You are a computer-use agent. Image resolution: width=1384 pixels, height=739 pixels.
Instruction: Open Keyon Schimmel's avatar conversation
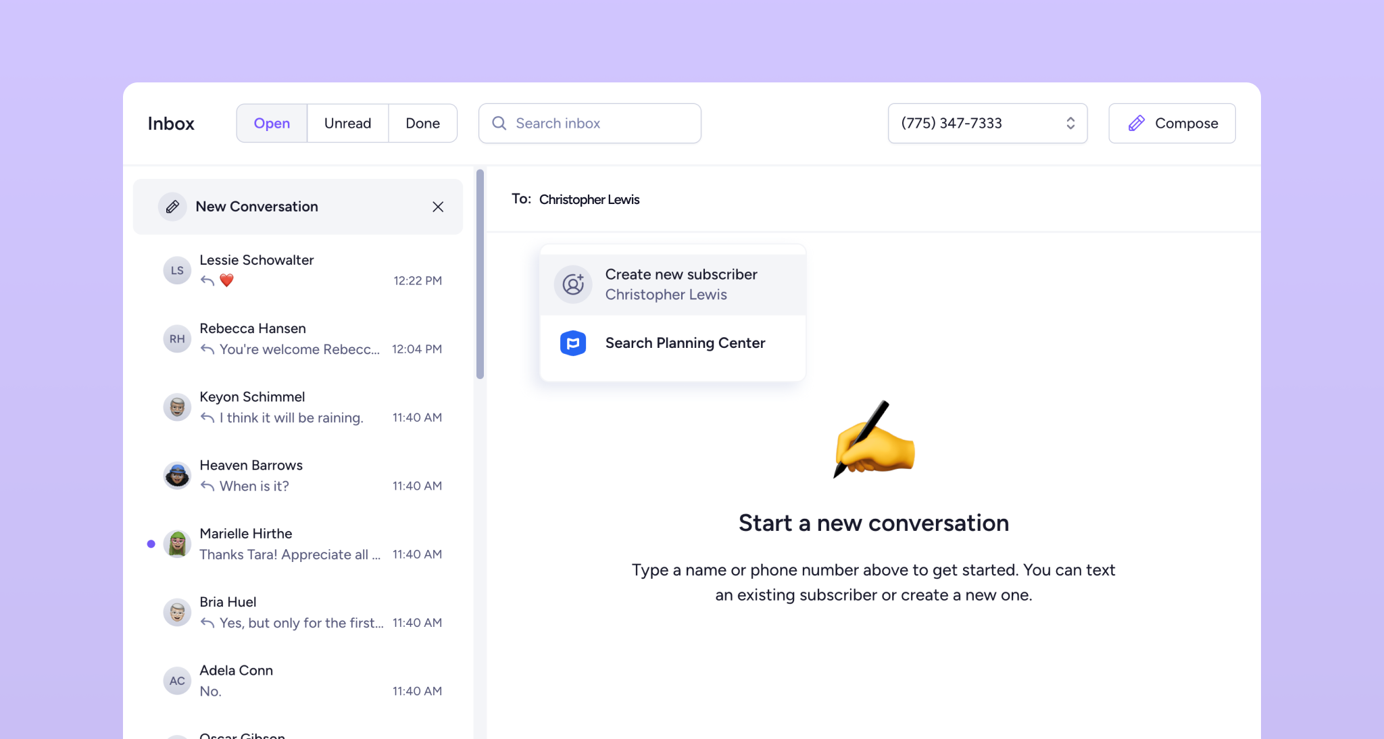click(x=177, y=407)
